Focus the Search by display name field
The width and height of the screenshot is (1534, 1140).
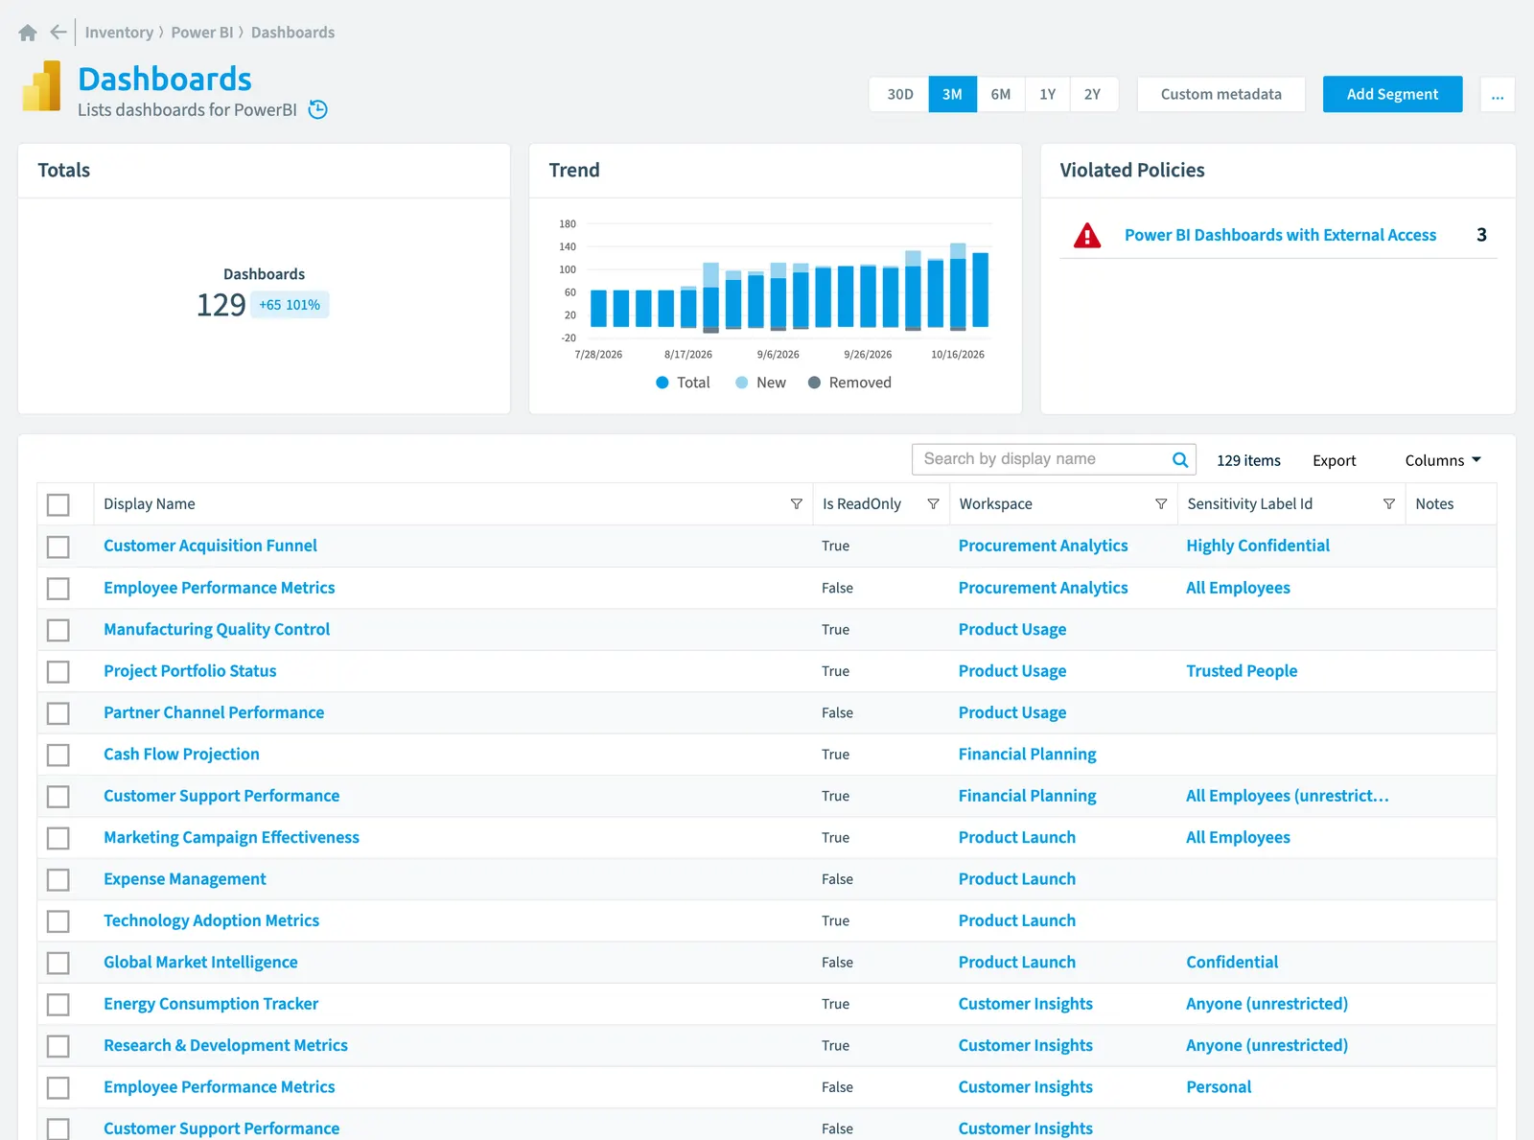tap(1054, 459)
